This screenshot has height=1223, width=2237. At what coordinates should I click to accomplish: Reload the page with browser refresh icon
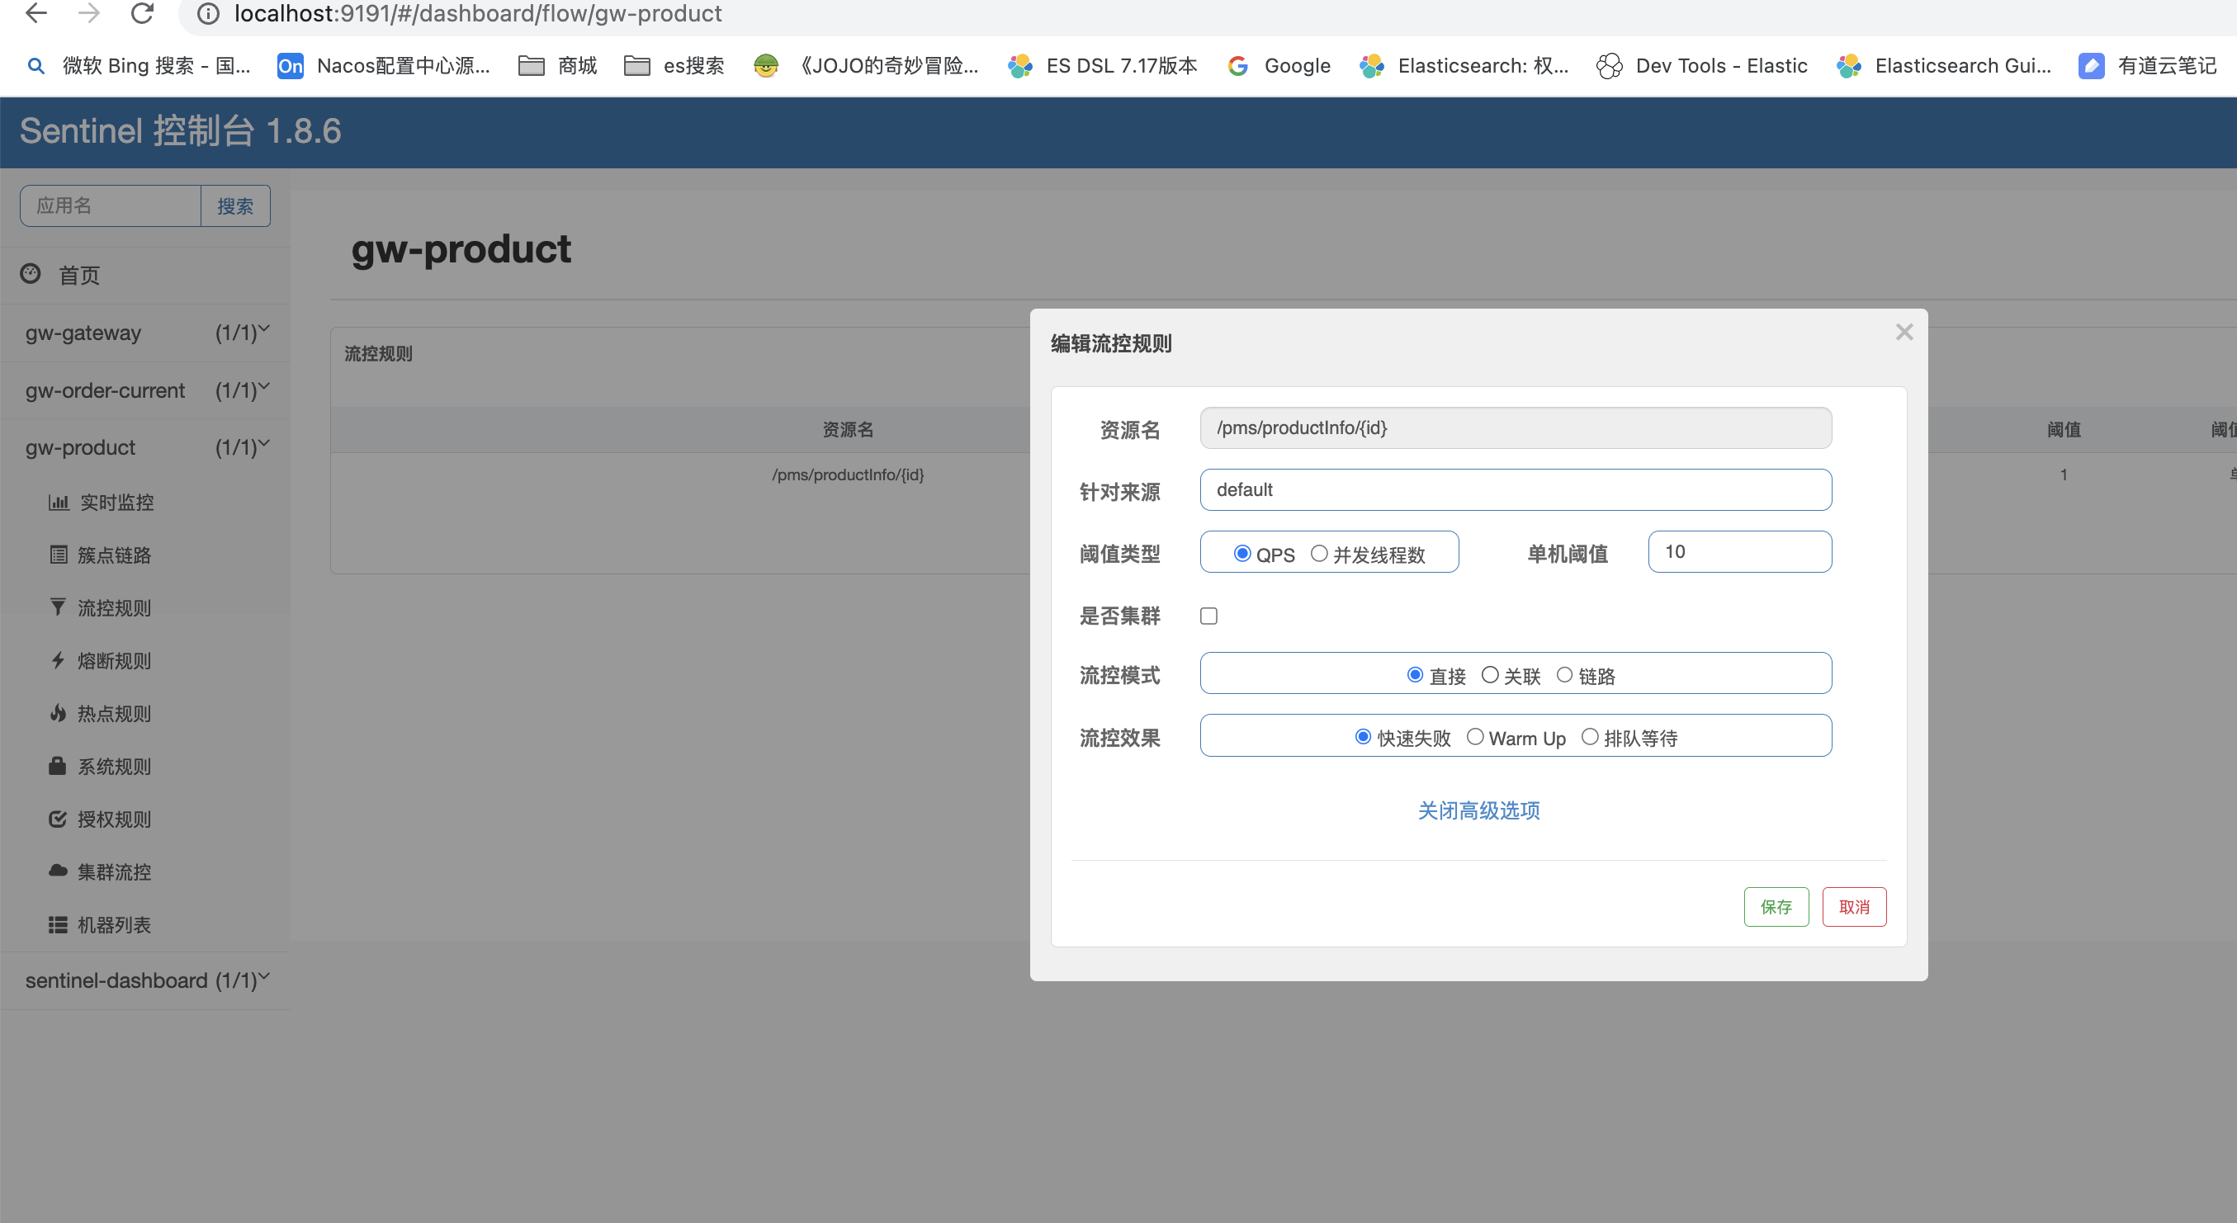point(141,13)
